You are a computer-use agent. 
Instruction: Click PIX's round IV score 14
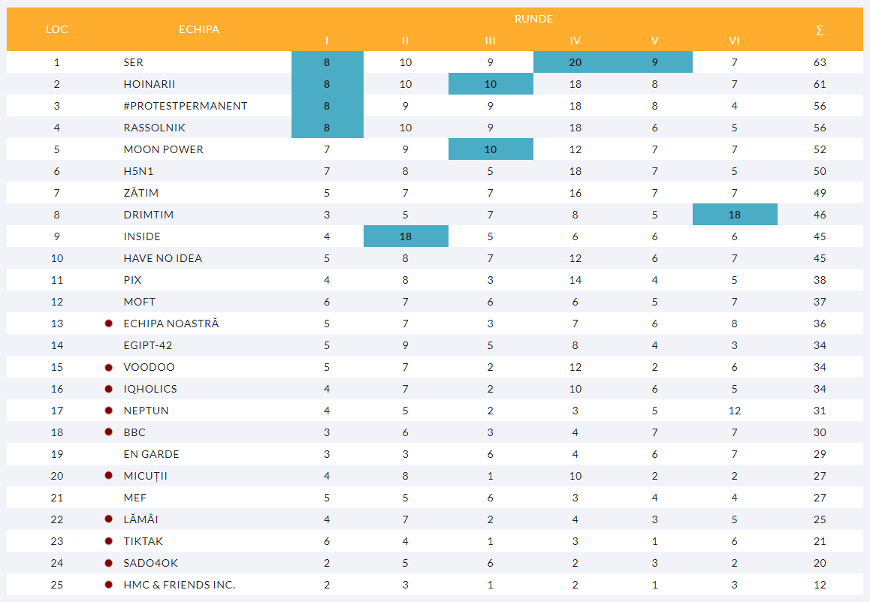coord(575,280)
